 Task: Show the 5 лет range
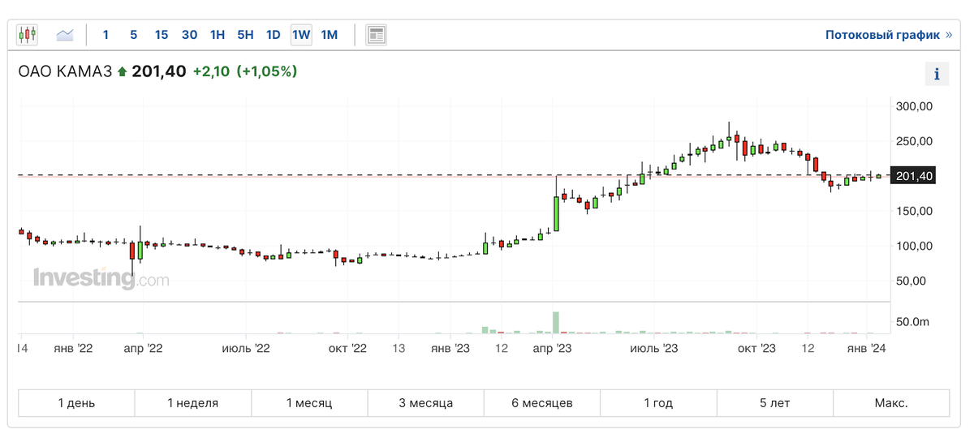774,402
